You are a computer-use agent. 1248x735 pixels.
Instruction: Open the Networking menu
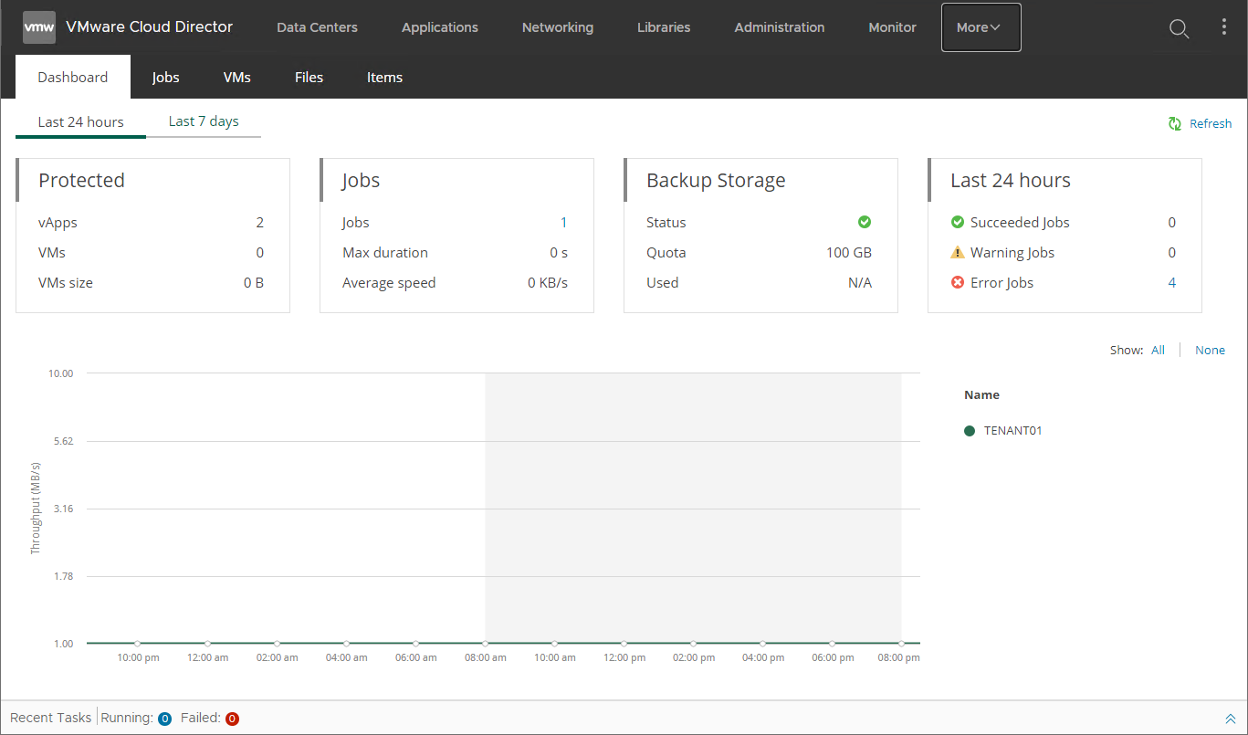coord(557,27)
